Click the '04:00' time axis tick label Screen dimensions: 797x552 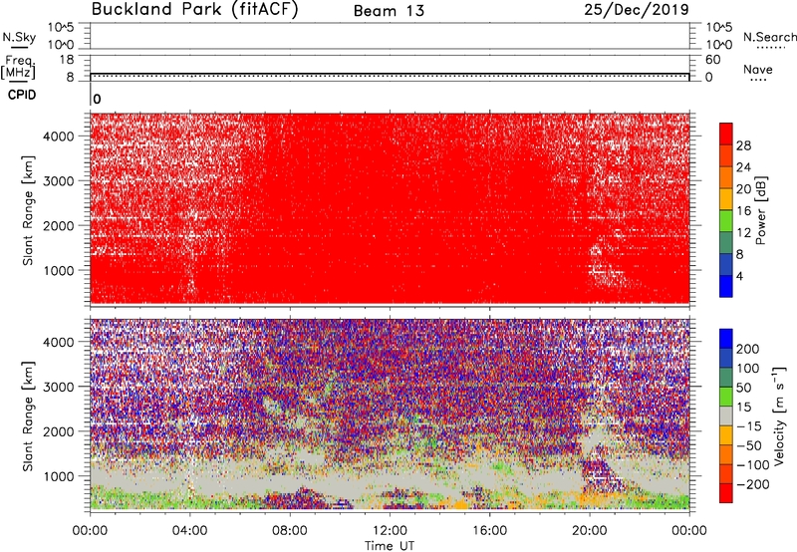(189, 531)
